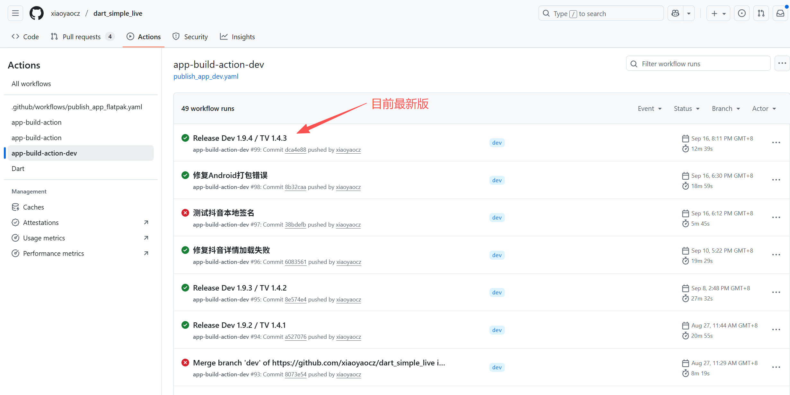Expand the Actor filter dropdown

coord(764,109)
